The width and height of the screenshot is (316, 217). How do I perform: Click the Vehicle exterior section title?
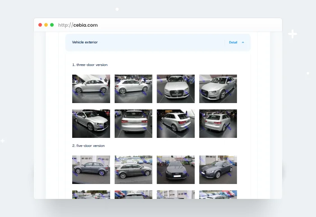[x=85, y=42]
